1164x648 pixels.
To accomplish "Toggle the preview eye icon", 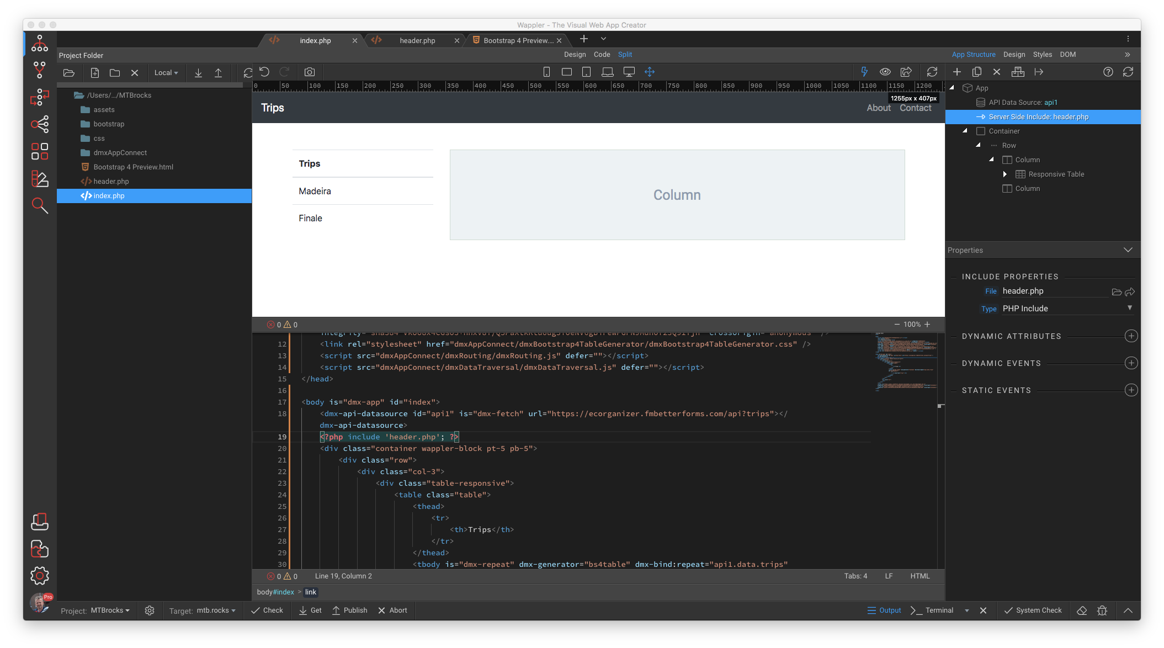I will click(885, 72).
